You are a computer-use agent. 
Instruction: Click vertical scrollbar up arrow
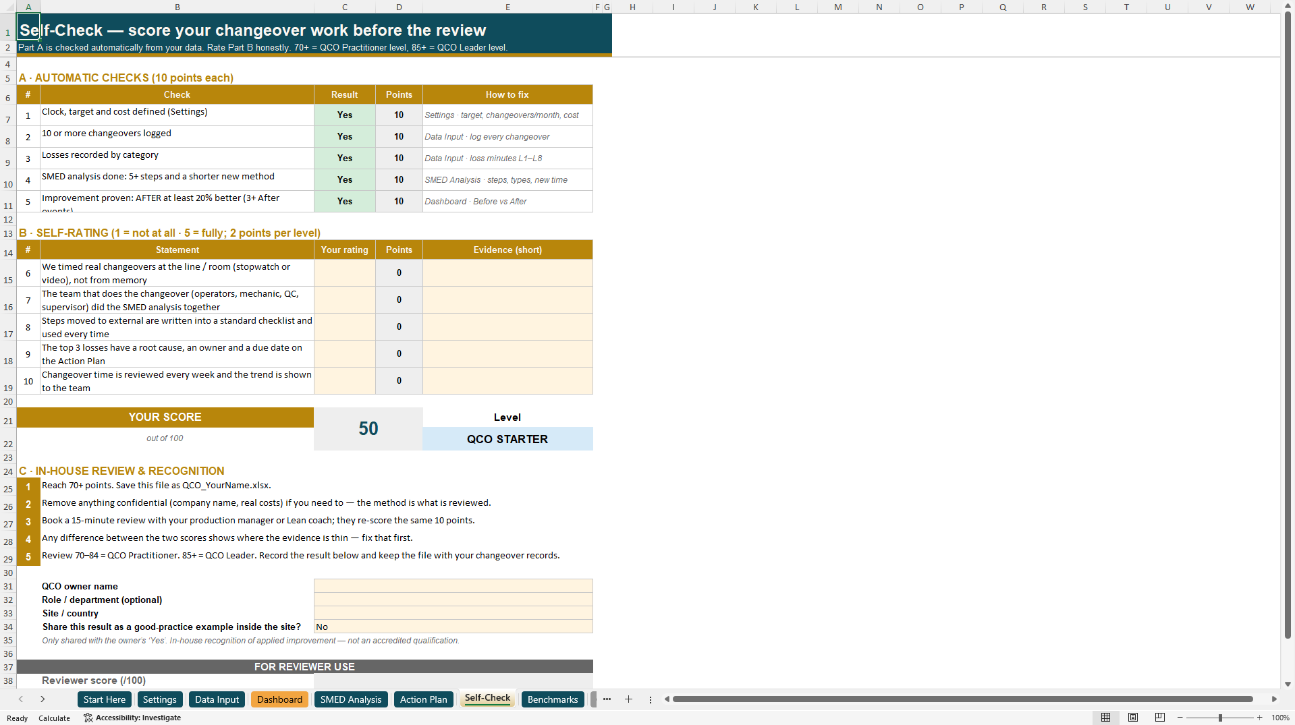click(x=1288, y=5)
